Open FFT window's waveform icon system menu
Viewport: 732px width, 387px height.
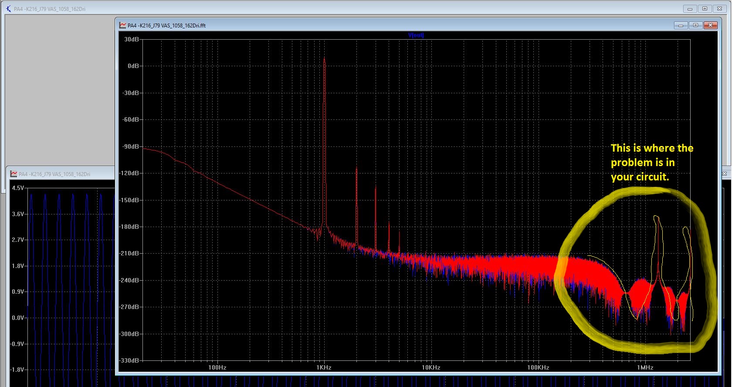123,26
